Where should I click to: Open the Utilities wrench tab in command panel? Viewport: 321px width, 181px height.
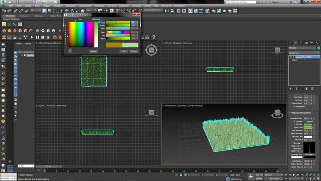(x=317, y=43)
